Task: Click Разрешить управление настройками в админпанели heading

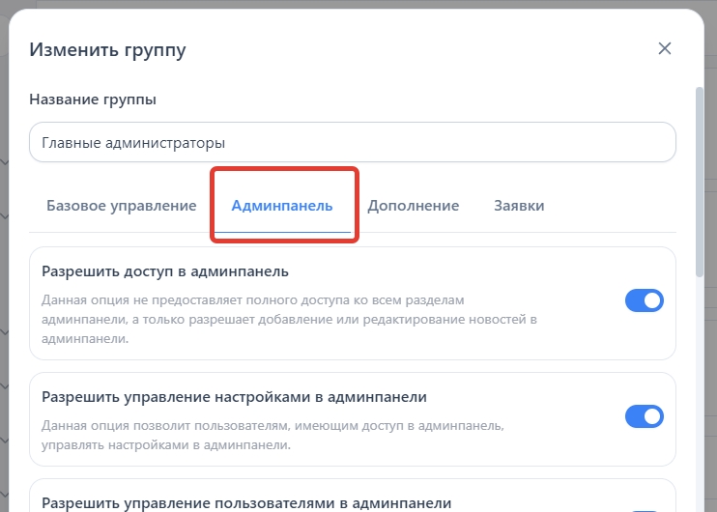Action: tap(235, 397)
